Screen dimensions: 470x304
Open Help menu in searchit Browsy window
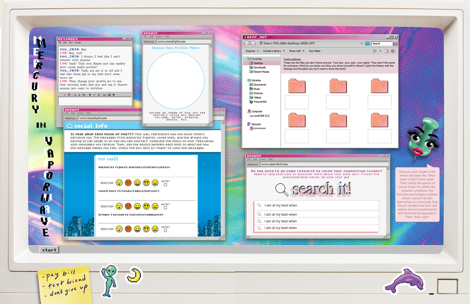(271, 159)
